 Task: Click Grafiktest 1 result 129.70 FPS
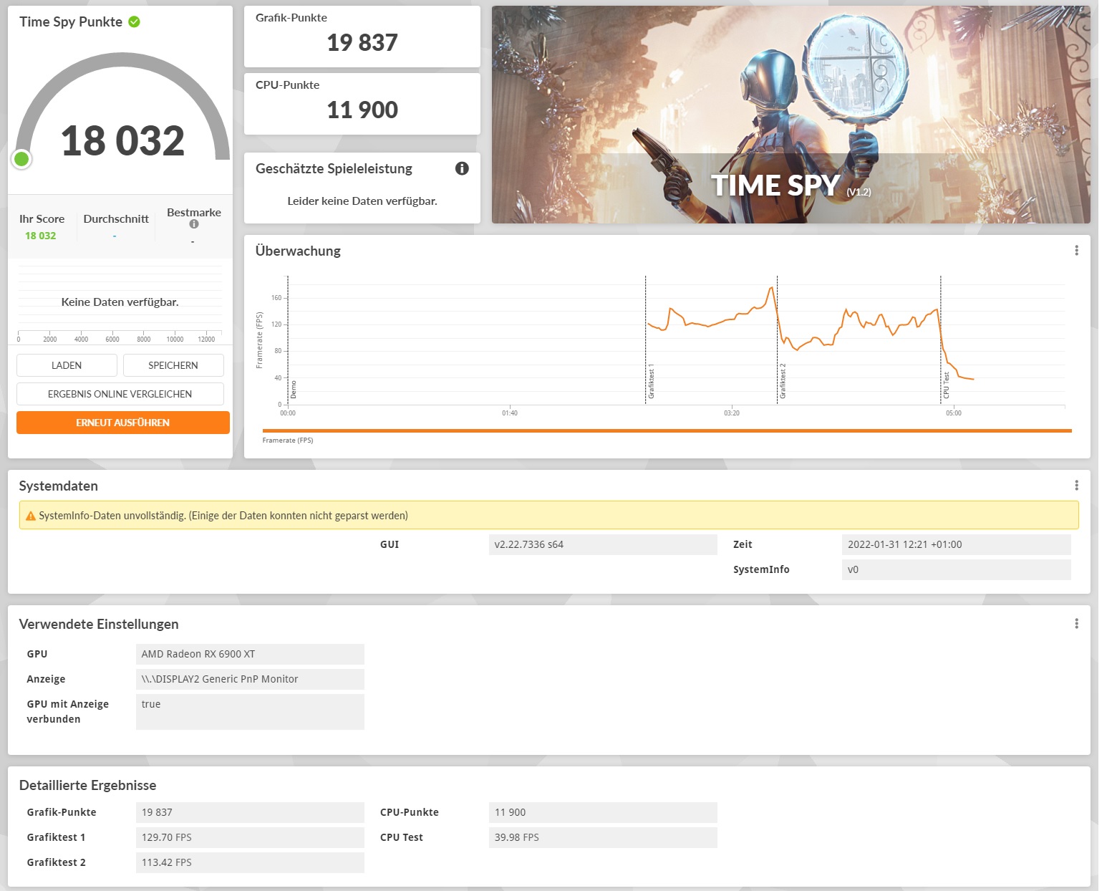point(250,837)
